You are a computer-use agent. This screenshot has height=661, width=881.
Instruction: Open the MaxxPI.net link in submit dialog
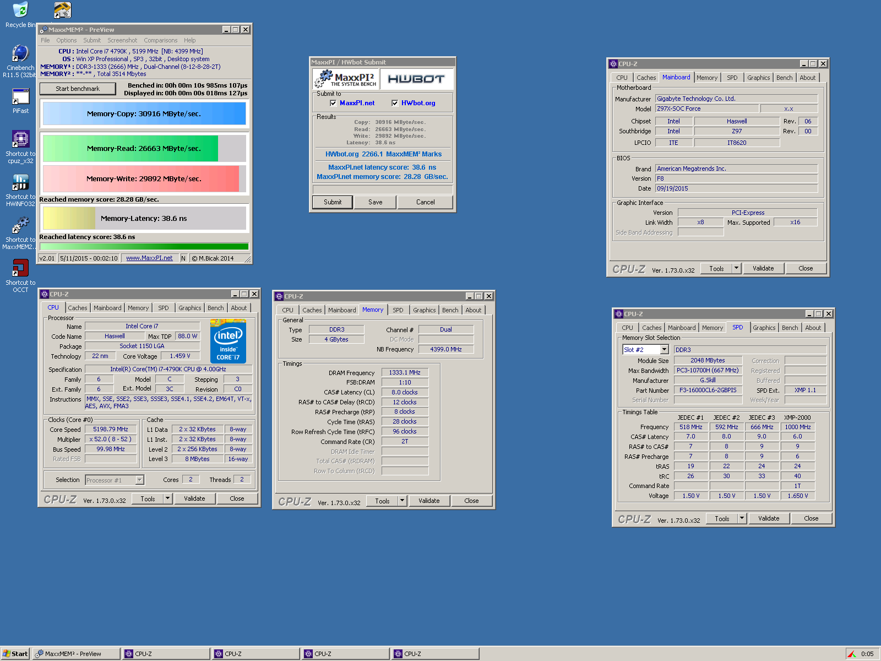coord(357,103)
